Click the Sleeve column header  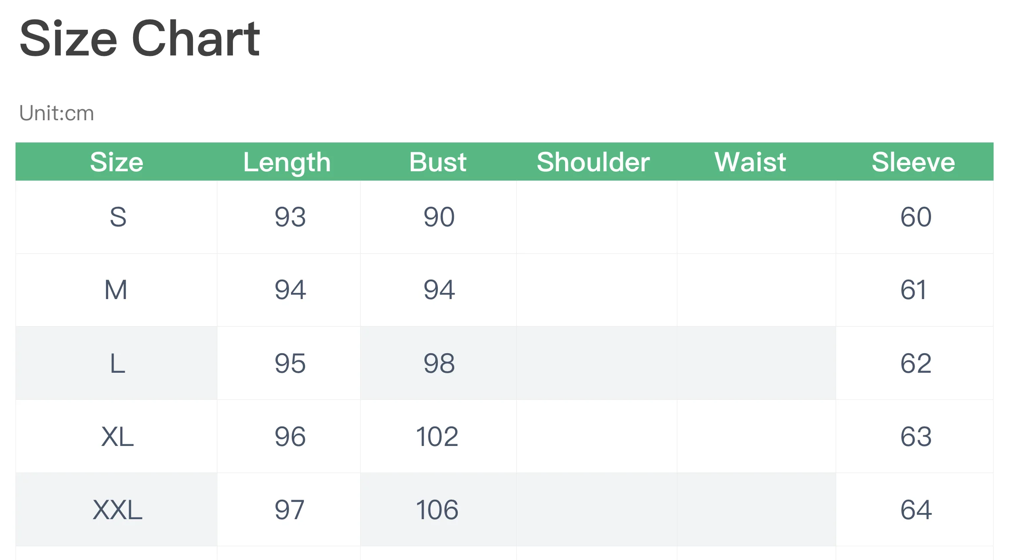(x=913, y=162)
